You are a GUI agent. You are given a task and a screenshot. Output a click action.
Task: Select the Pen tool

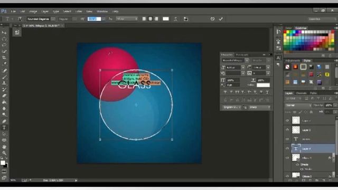4,121
